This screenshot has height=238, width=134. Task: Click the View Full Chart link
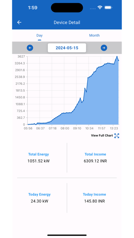click(x=102, y=135)
